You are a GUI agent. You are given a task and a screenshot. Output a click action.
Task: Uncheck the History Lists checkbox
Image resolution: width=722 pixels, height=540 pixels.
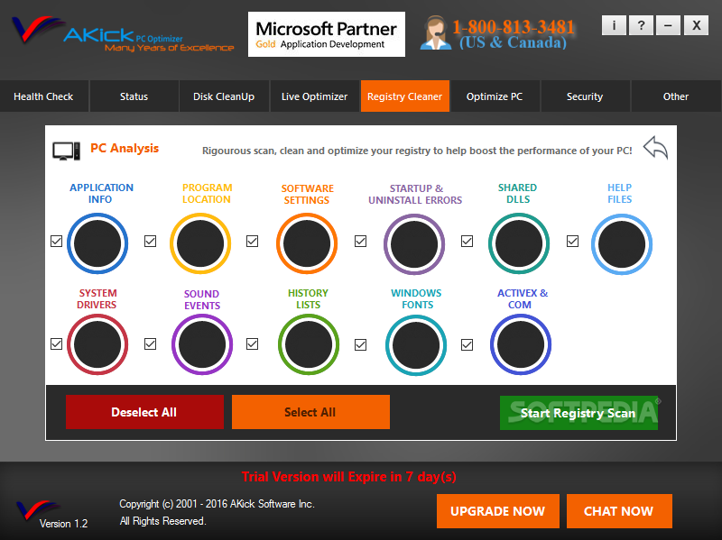coord(252,343)
